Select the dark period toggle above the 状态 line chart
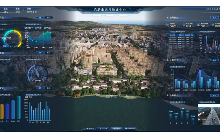 pos(48,17)
